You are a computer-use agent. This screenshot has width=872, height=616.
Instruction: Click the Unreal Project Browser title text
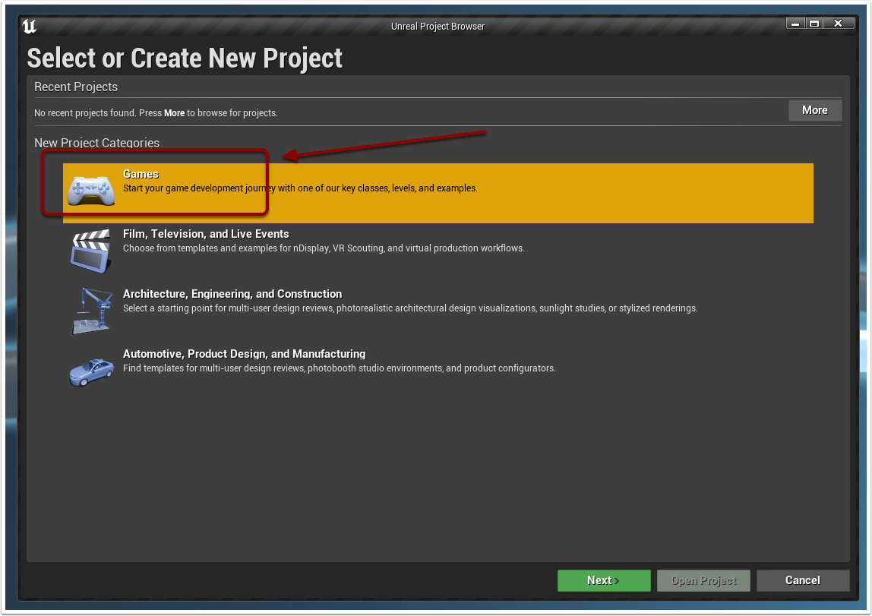[438, 27]
